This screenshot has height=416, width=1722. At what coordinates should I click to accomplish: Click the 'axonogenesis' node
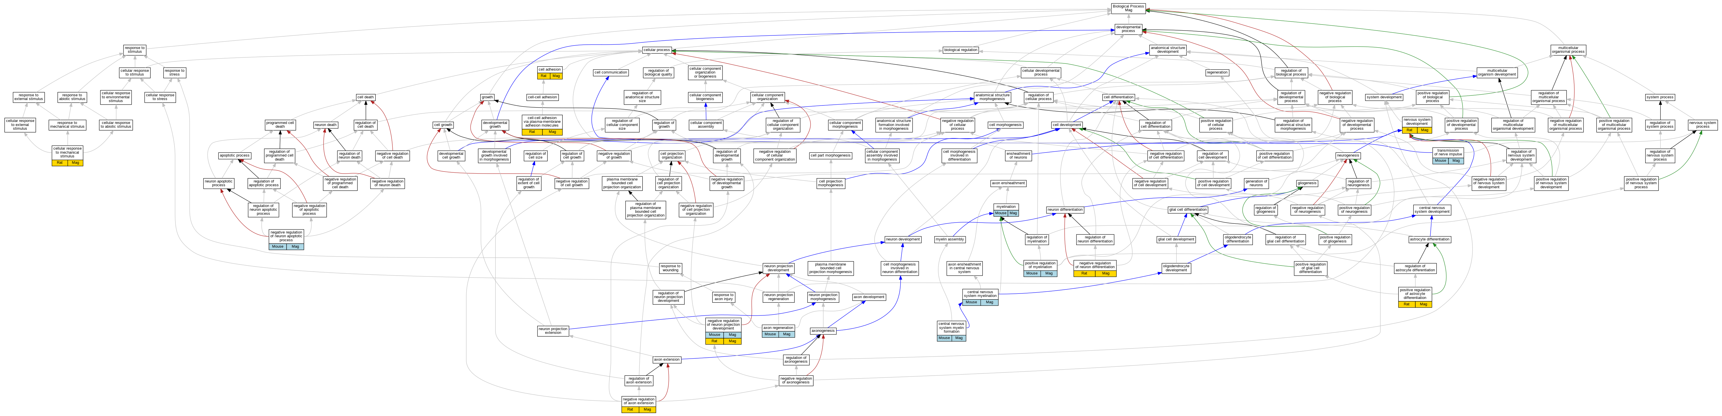[823, 331]
